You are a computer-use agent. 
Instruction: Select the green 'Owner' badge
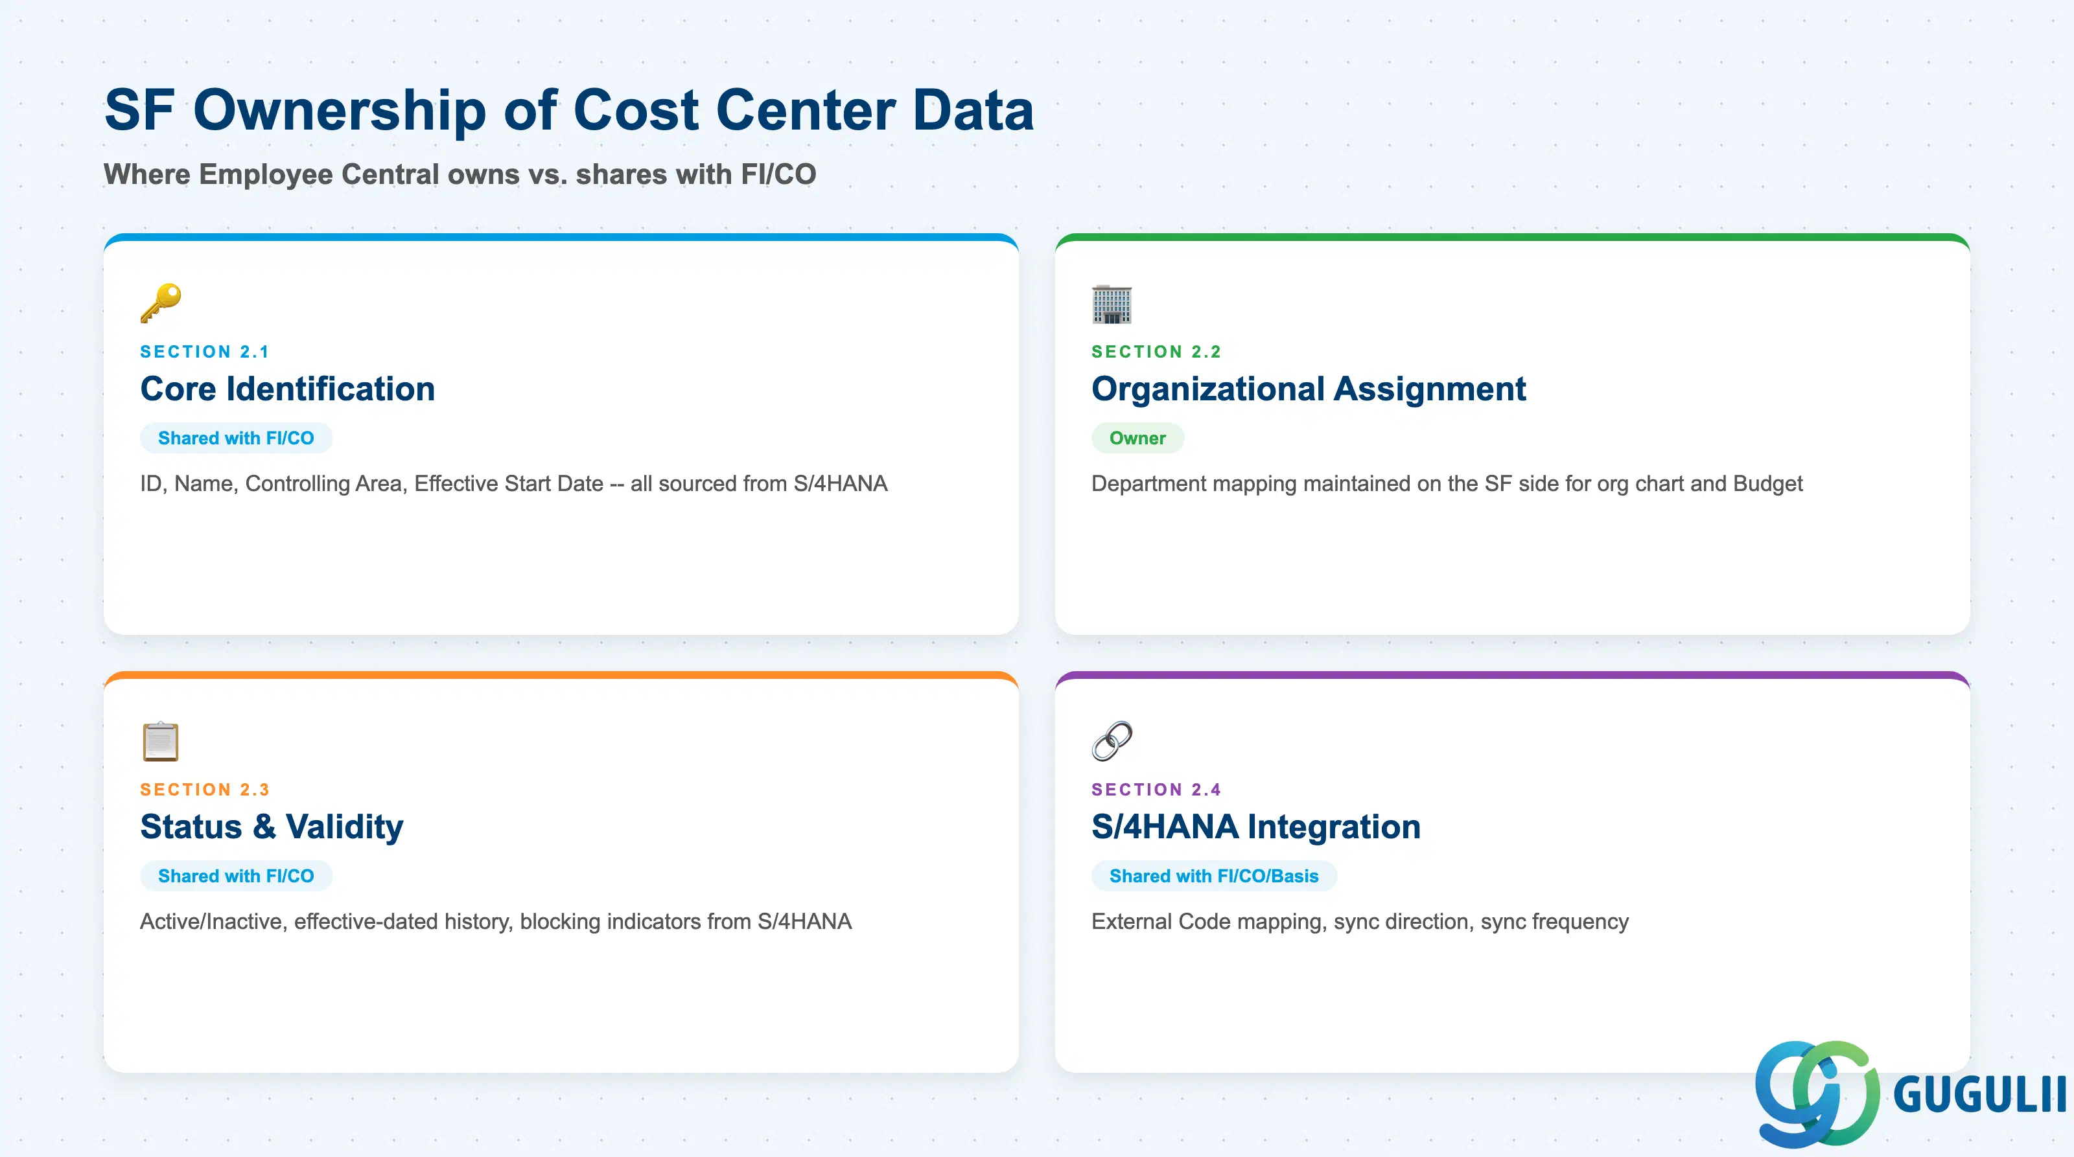tap(1137, 438)
